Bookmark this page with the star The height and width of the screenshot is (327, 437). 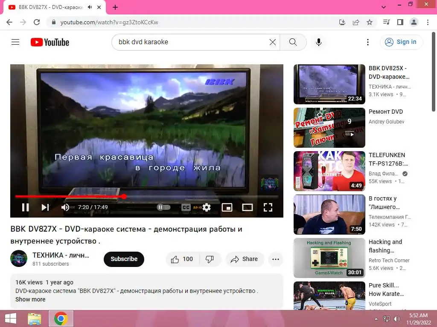pos(370,22)
